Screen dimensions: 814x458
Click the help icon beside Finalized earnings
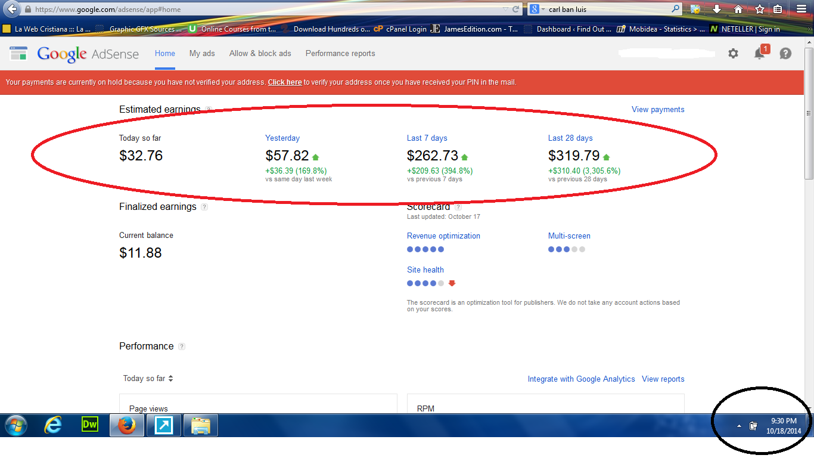[204, 207]
